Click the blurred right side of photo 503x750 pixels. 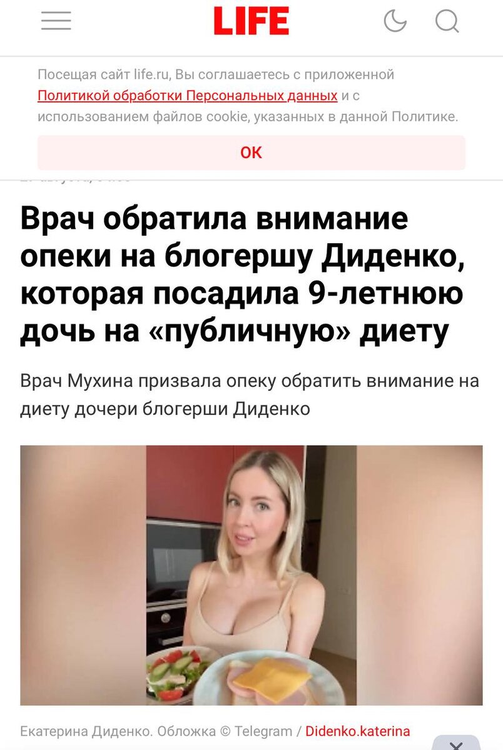tap(420, 575)
